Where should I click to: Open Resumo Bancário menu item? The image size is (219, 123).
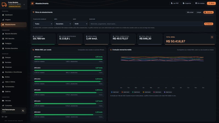13,34
